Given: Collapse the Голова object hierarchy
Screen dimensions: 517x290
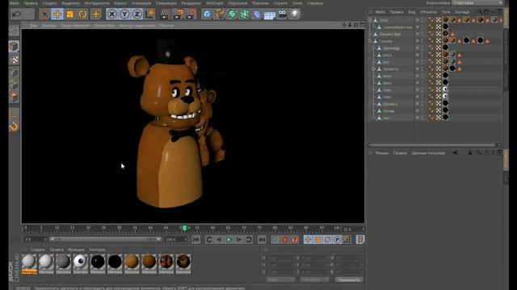Looking at the screenshot, I should [x=370, y=41].
